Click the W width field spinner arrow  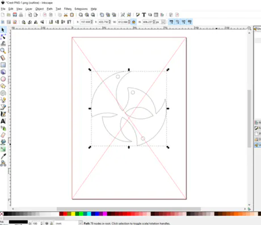point(129,22)
